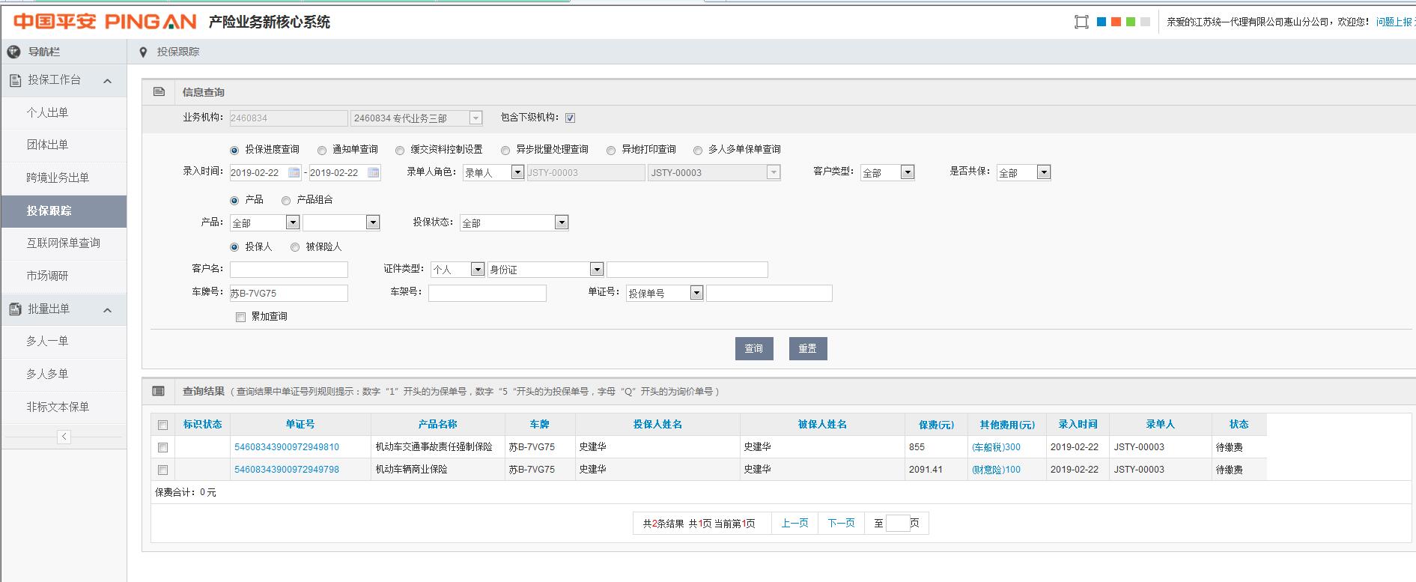Select the 通知单查询 radio button
Screen dimensions: 1416x582
(322, 150)
